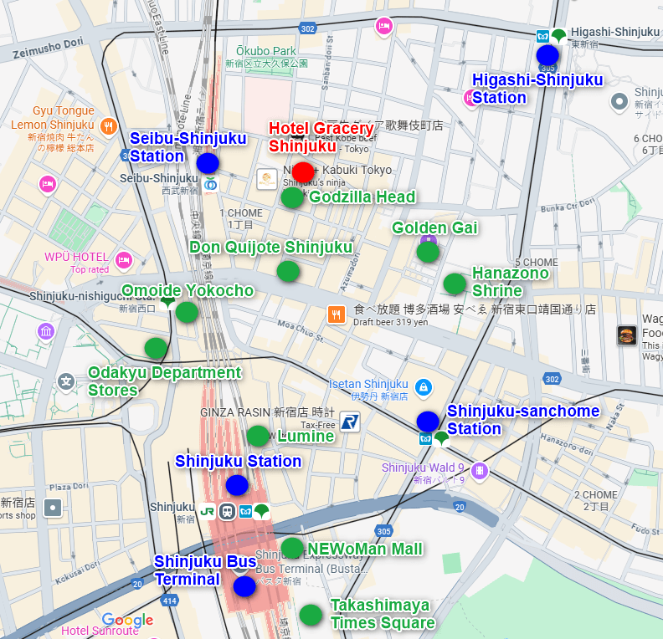The height and width of the screenshot is (639, 663).
Task: Select the green Lumine marker
Action: point(258,436)
